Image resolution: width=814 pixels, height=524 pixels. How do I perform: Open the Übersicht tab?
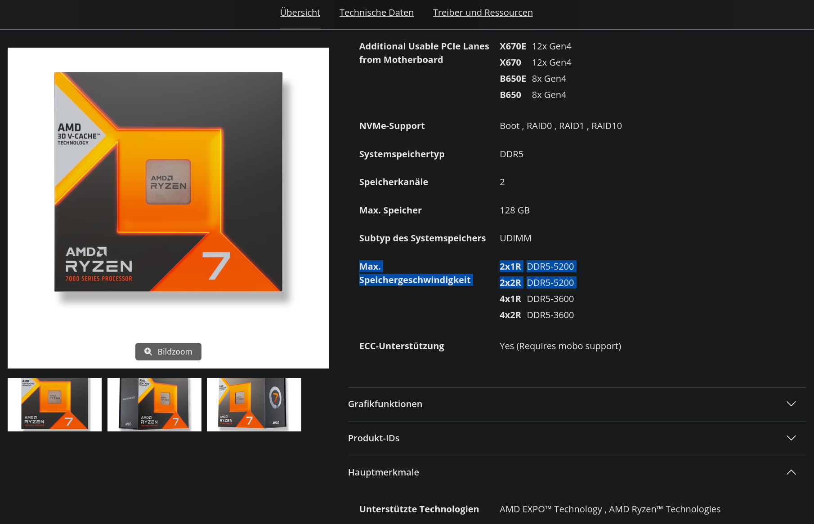(300, 13)
